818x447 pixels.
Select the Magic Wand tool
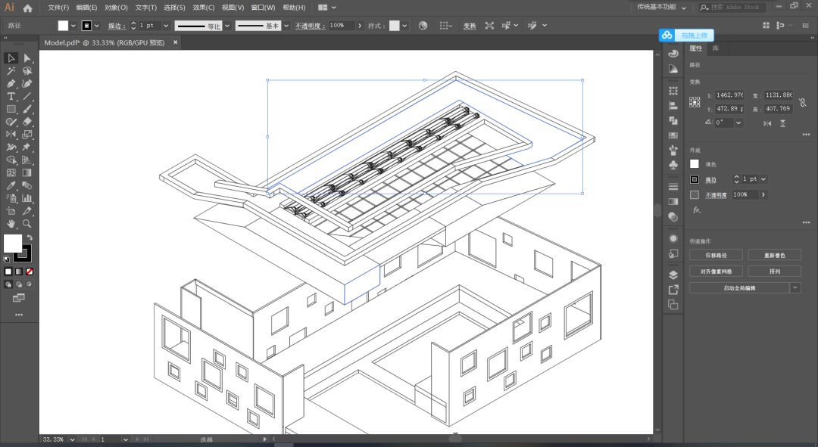(x=11, y=71)
